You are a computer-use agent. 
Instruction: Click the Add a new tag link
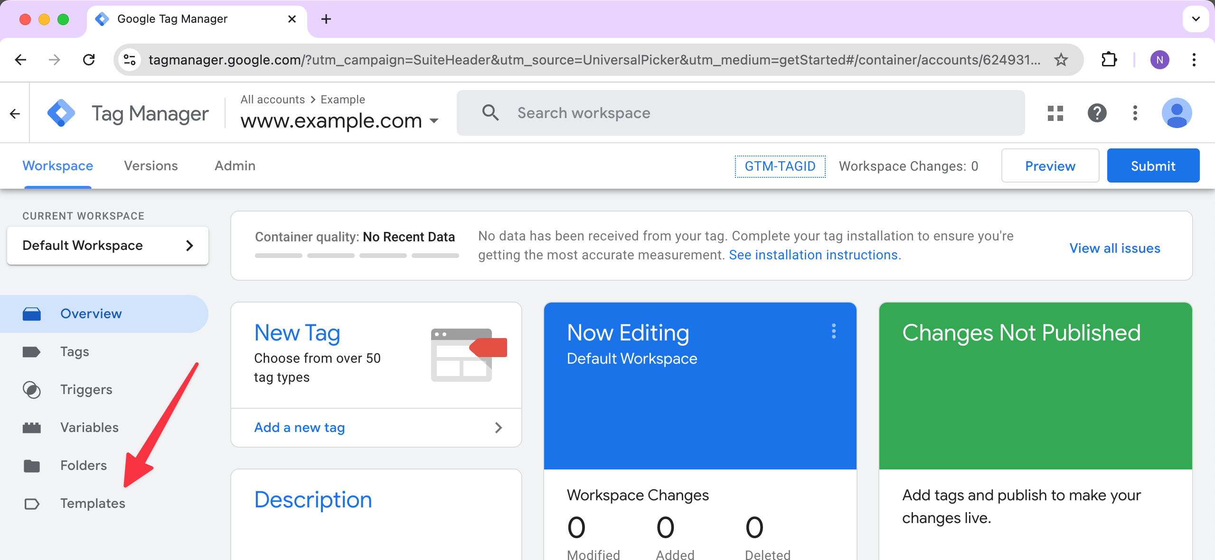pyautogui.click(x=300, y=427)
